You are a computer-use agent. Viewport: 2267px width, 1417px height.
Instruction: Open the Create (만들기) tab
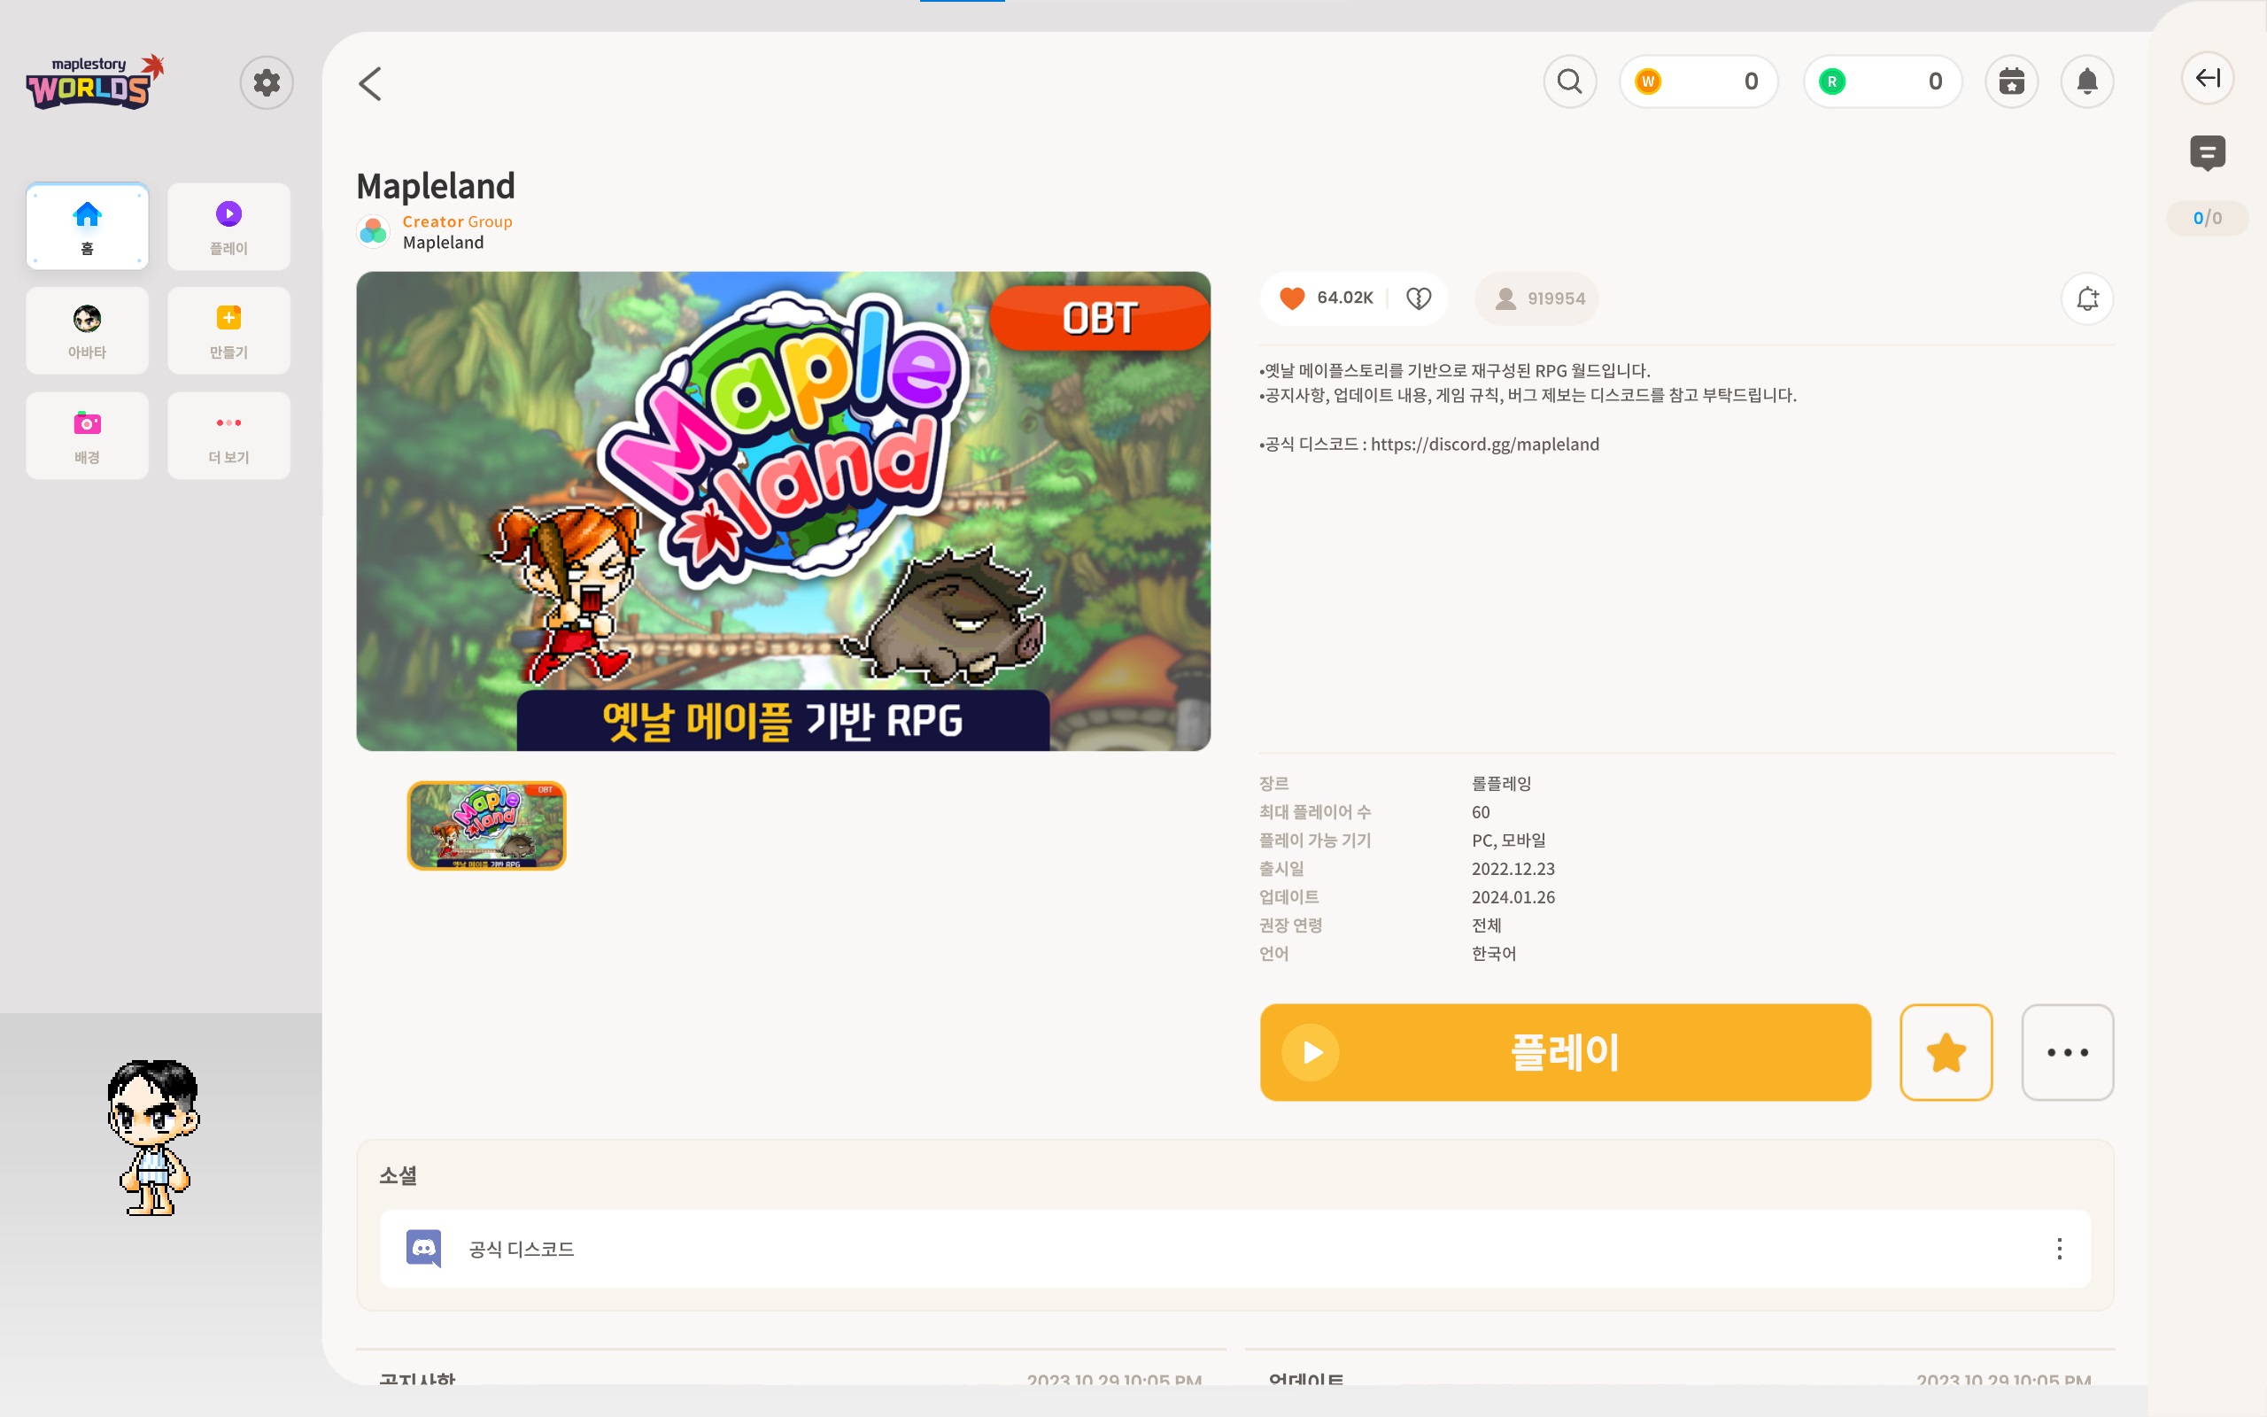[228, 331]
